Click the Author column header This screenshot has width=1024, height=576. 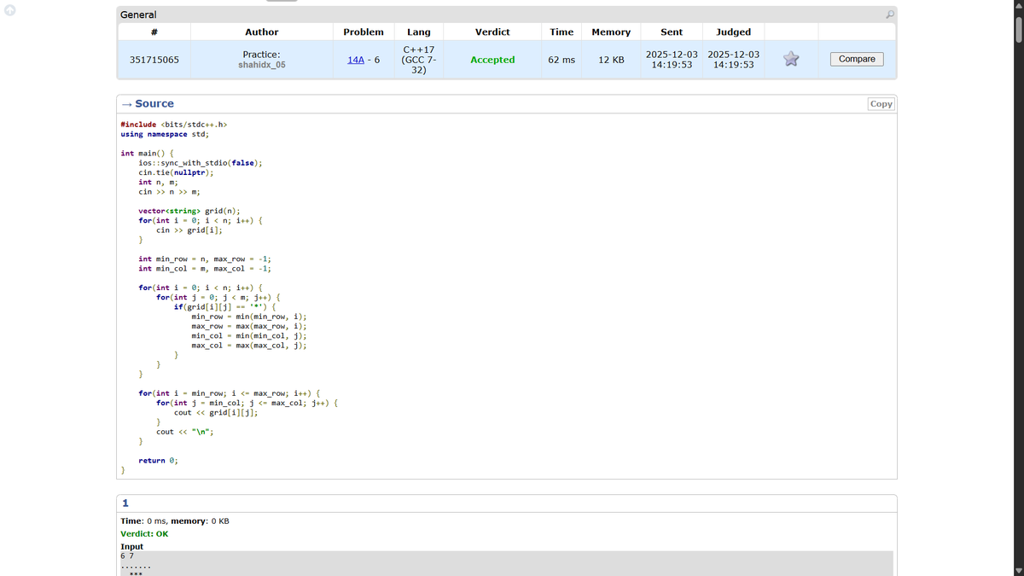pos(261,32)
